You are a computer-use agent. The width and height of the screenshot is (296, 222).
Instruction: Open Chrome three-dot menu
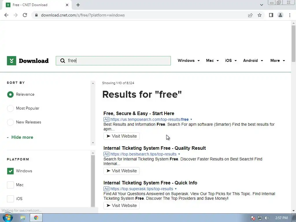pos(290,15)
